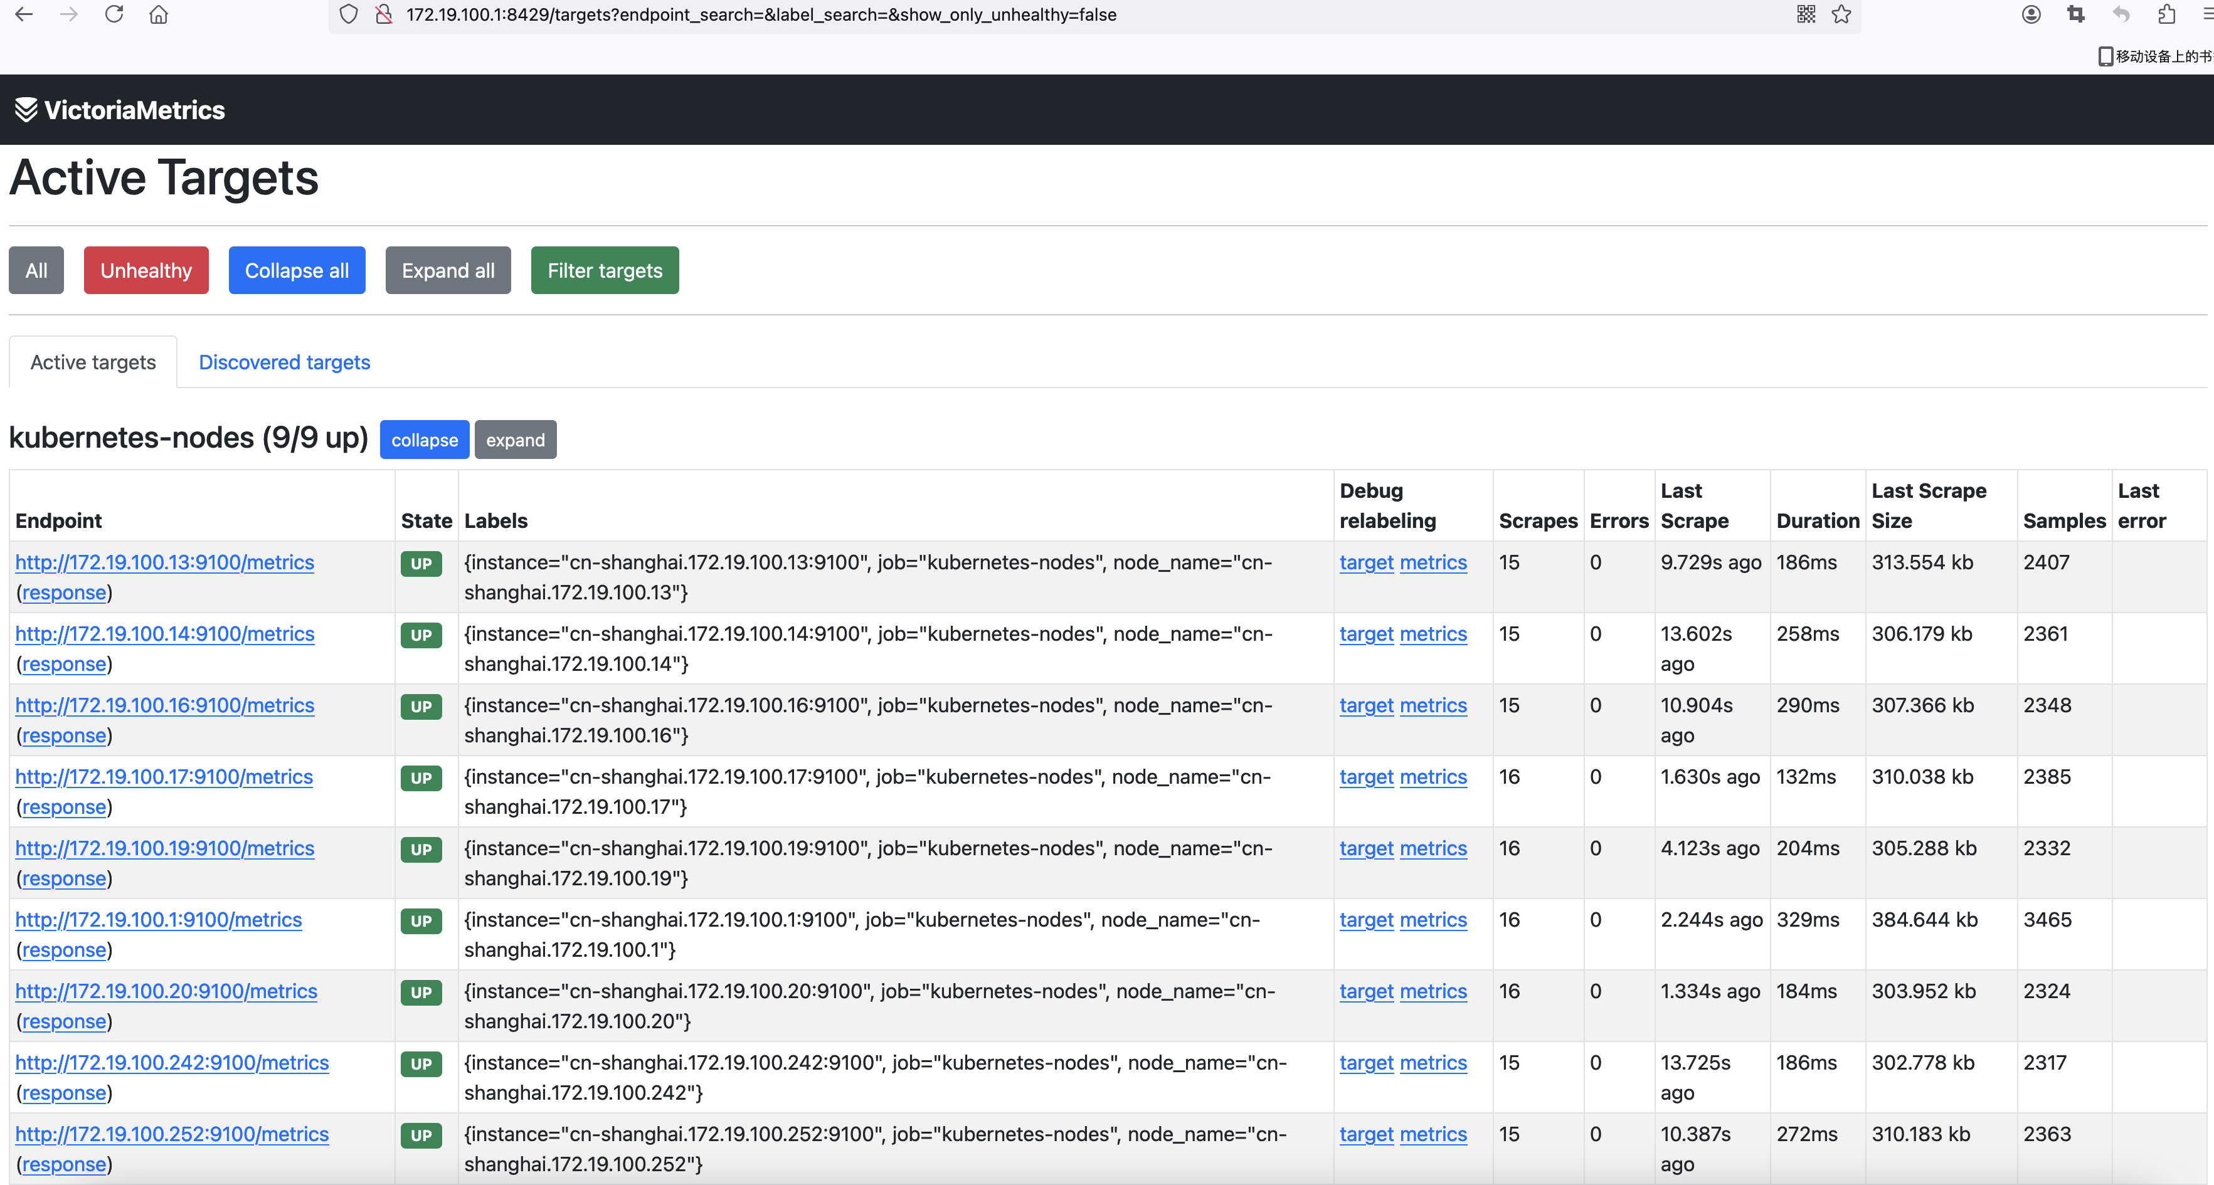Open the QR code icon in address bar

tap(1806, 14)
